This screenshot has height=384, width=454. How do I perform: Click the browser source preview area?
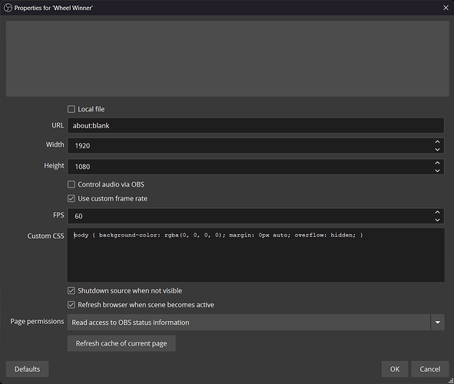tap(227, 58)
